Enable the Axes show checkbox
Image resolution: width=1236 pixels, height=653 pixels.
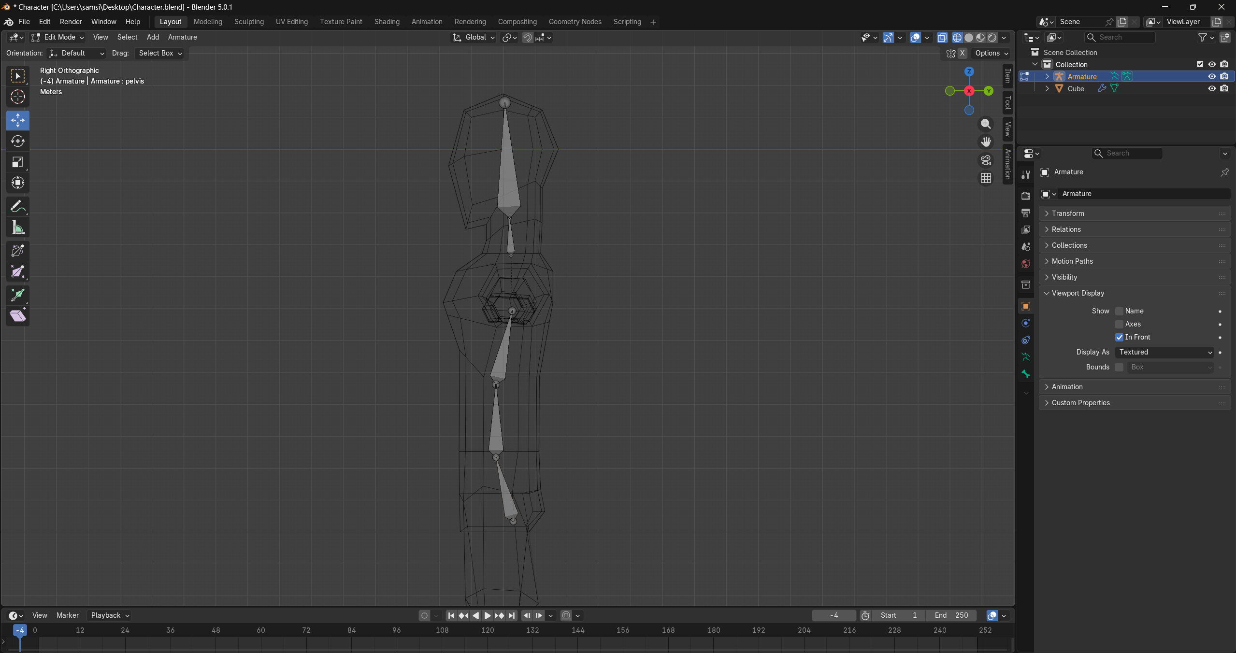coord(1119,324)
